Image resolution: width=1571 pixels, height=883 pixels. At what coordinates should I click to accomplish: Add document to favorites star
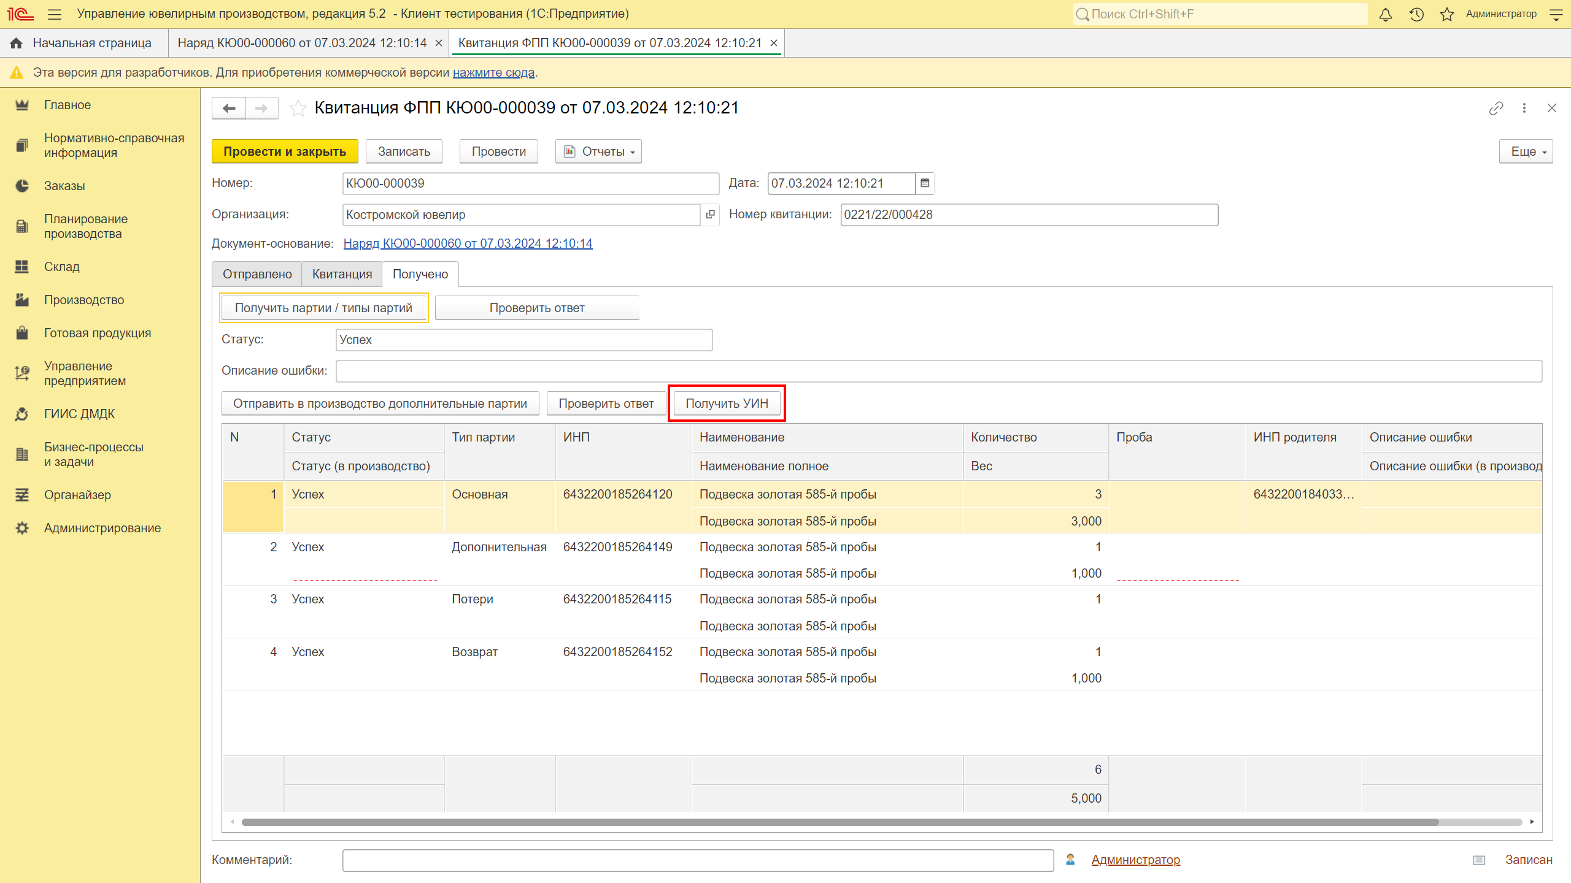pyautogui.click(x=298, y=109)
